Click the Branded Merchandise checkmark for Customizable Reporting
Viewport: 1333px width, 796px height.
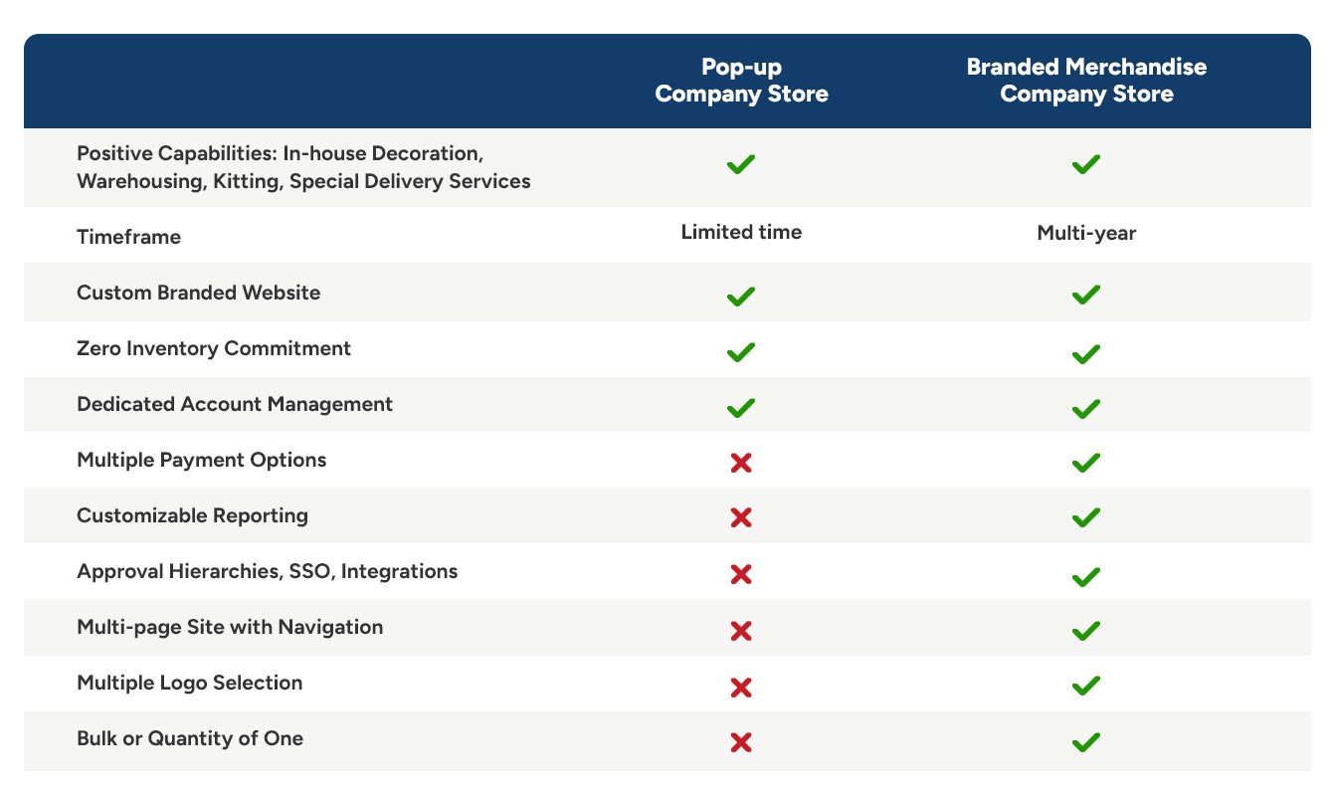[1086, 517]
